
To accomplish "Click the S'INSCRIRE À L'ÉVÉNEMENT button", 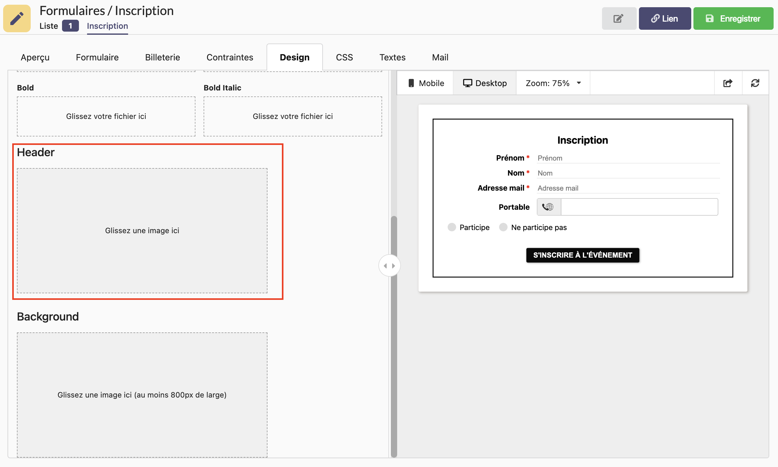I will (x=582, y=255).
